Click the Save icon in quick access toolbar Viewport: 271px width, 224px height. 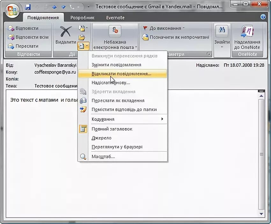click(28, 7)
